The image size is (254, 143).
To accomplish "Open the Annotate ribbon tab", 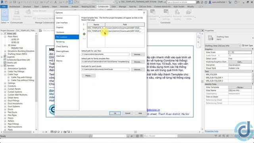I will tap(64, 6).
